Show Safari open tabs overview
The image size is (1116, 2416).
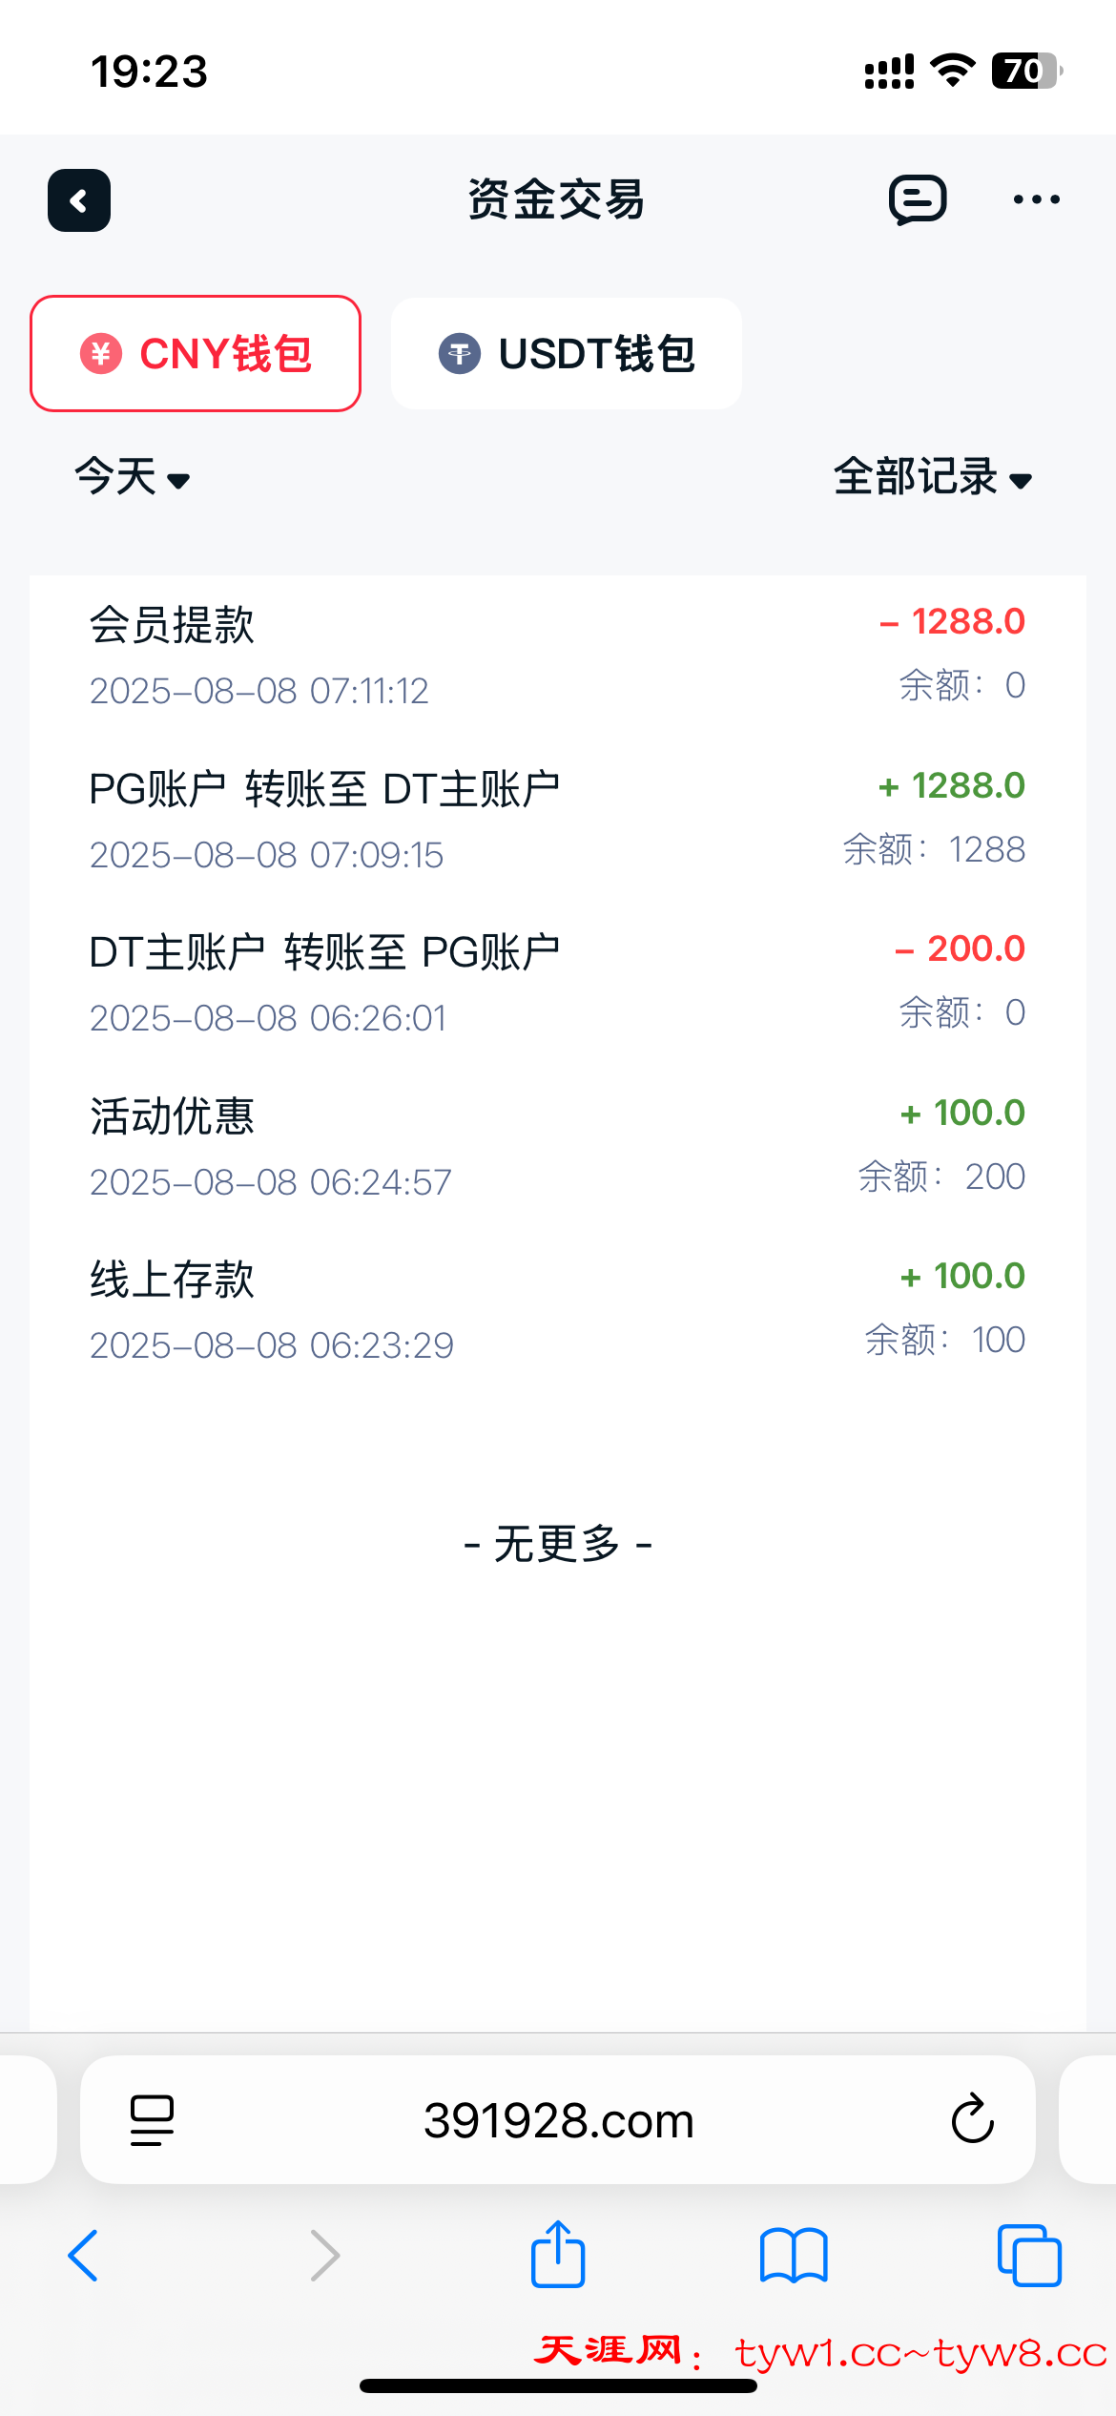[1029, 2256]
